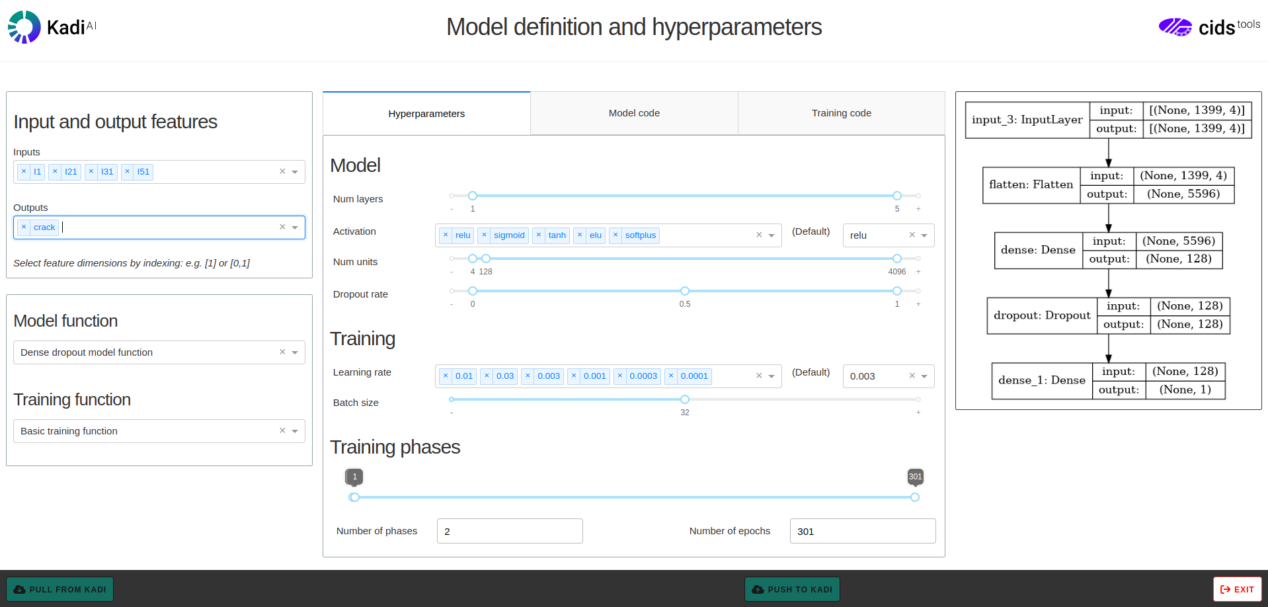Click minus icon for Dropout rate slider

[452, 304]
